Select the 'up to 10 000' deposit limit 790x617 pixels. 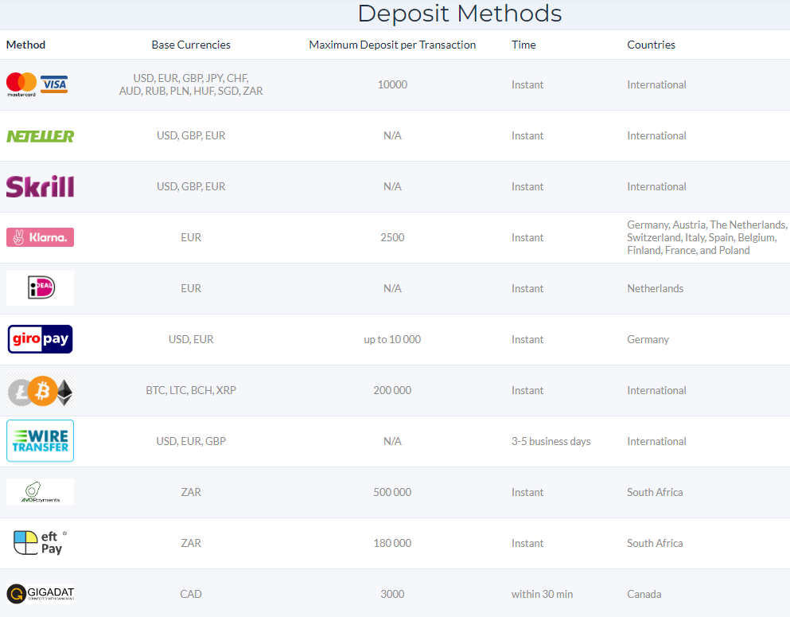(392, 339)
